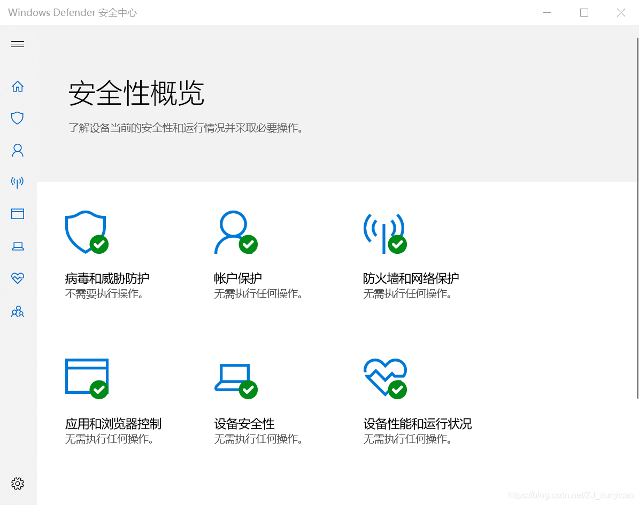Open the sidebar device health heart icon
Screen dimensions: 639x505
(18, 278)
